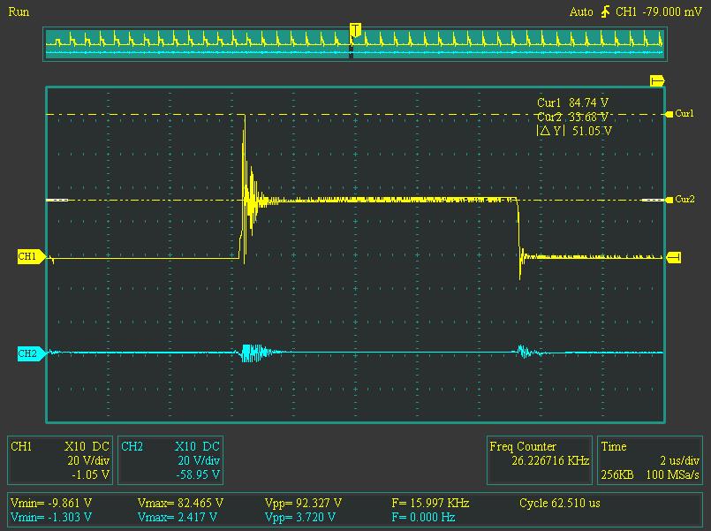Open the Time base settings box

651,460
